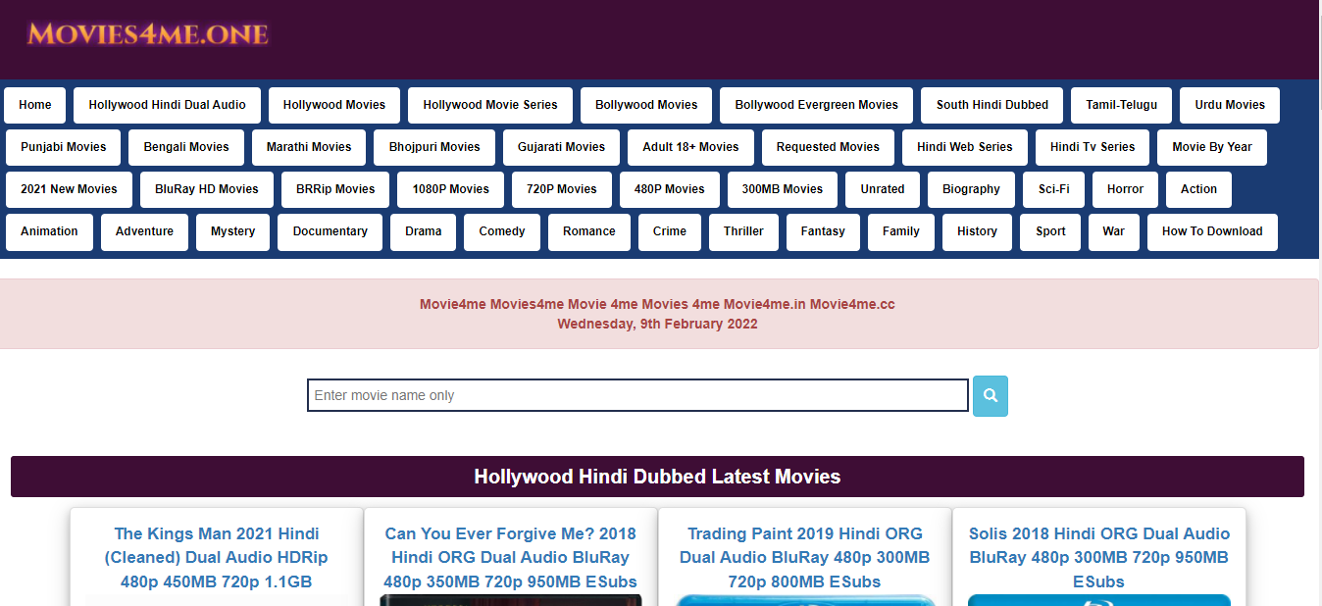Click the Can You Ever Forgive Me poster

click(x=511, y=600)
